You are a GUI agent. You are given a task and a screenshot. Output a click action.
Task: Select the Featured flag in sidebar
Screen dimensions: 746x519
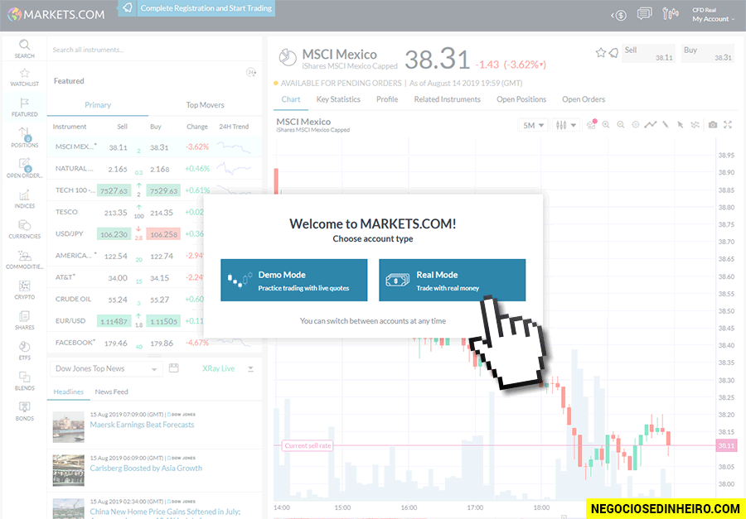pyautogui.click(x=24, y=108)
